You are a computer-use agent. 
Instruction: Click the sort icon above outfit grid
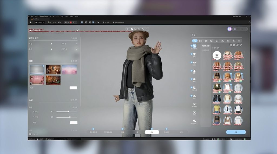[238, 45]
